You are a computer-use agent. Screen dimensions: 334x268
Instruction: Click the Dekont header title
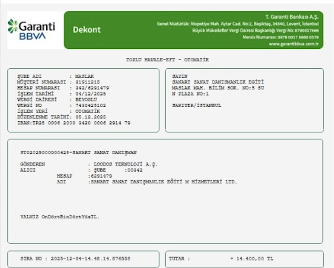[x=87, y=30]
